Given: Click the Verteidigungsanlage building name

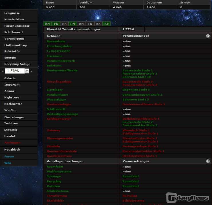Looking at the screenshot, I should point(62,114).
